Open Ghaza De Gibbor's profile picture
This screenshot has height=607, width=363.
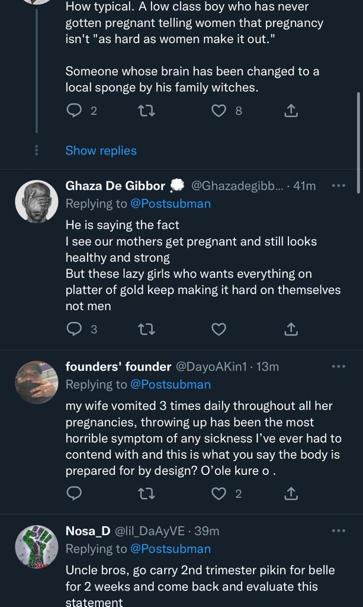[37, 202]
